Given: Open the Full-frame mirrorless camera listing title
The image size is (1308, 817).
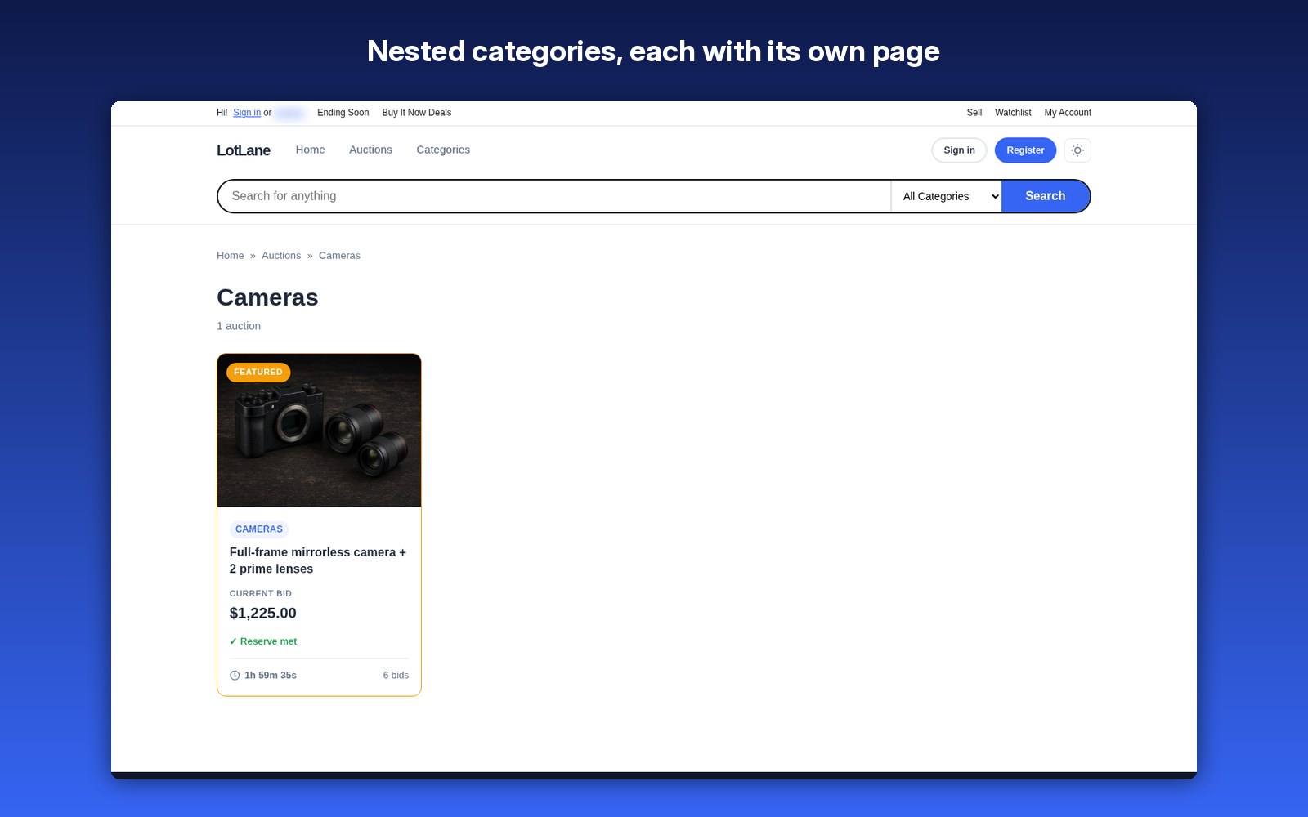Looking at the screenshot, I should pos(318,560).
